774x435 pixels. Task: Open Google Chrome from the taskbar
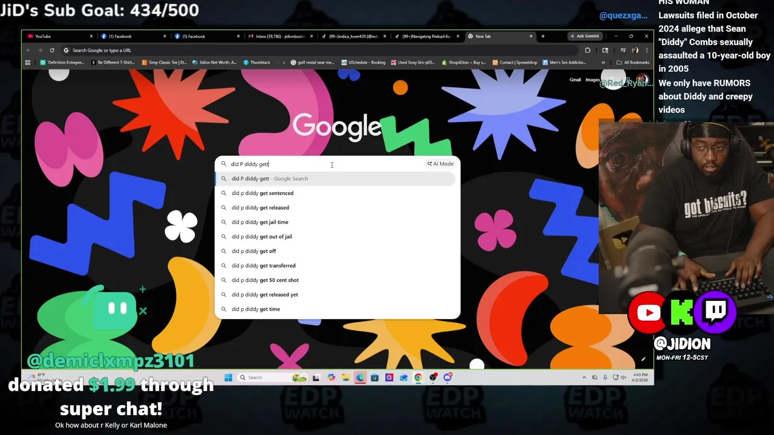418,378
